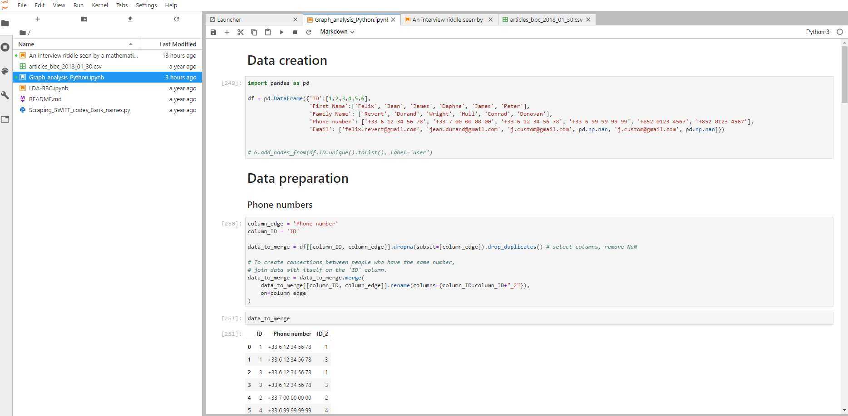Sort files by Last Modified column
The width and height of the screenshot is (848, 416).
[x=171, y=44]
